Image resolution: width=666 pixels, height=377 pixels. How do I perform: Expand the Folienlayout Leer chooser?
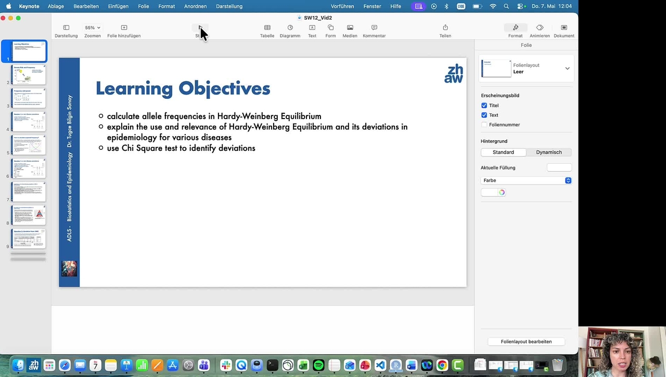(x=567, y=68)
